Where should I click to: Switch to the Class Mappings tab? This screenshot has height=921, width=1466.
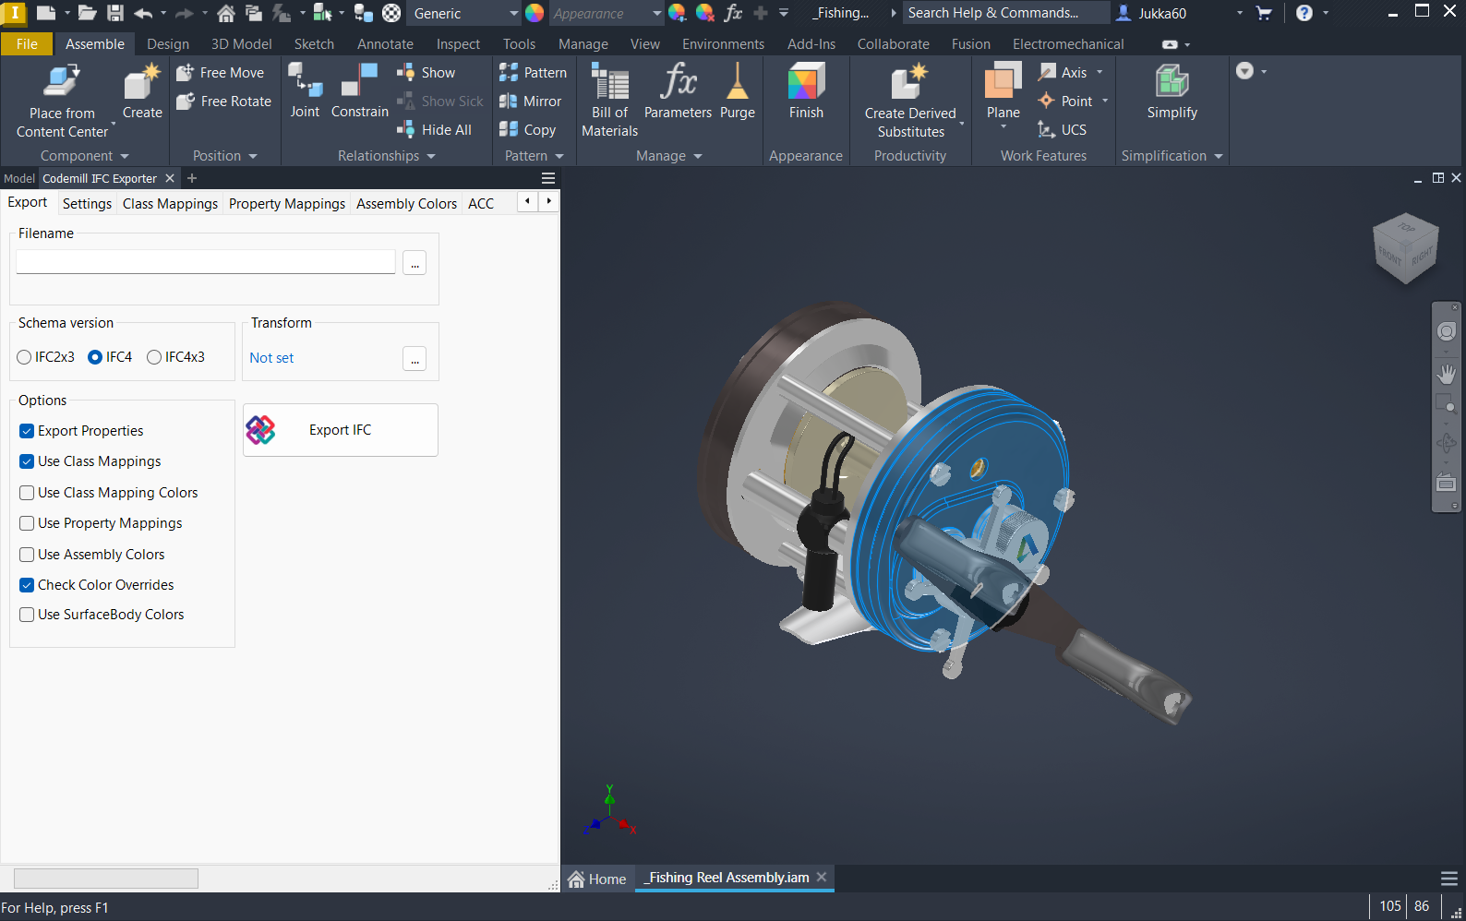point(170,204)
